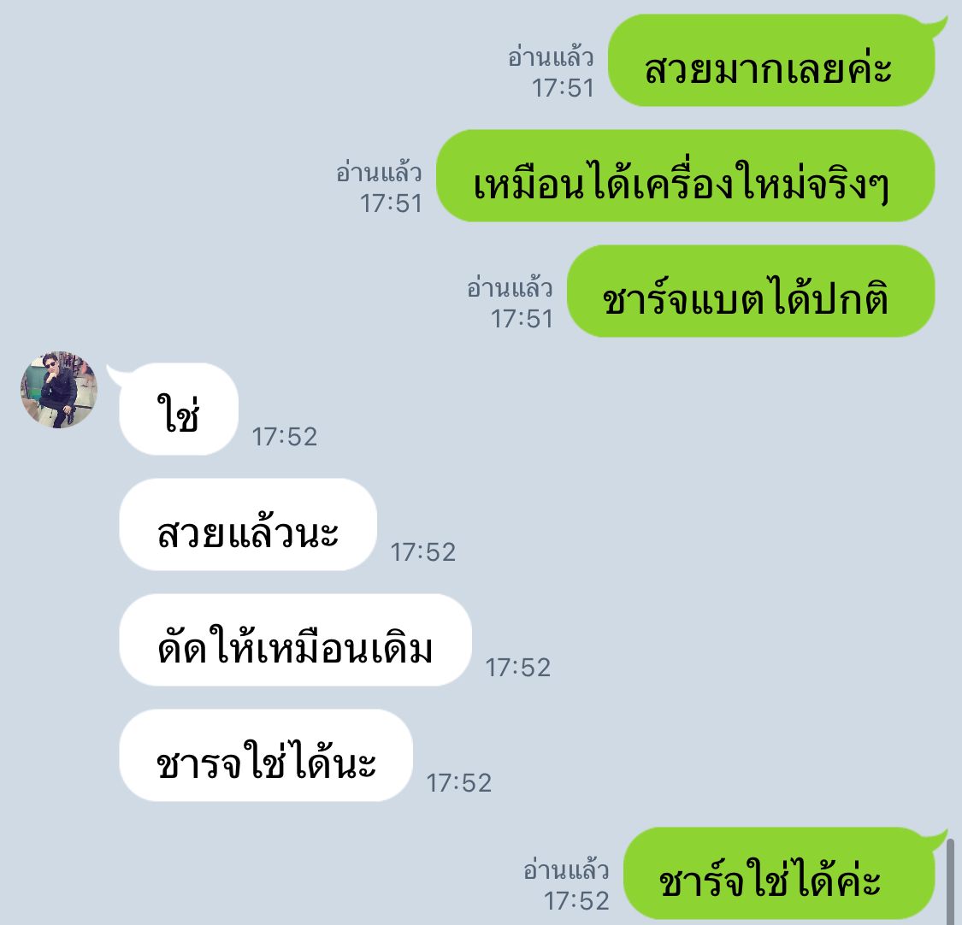This screenshot has height=925, width=962.
Task: Tap the received message 'สวยแล้วนะ'
Action: pos(248,524)
